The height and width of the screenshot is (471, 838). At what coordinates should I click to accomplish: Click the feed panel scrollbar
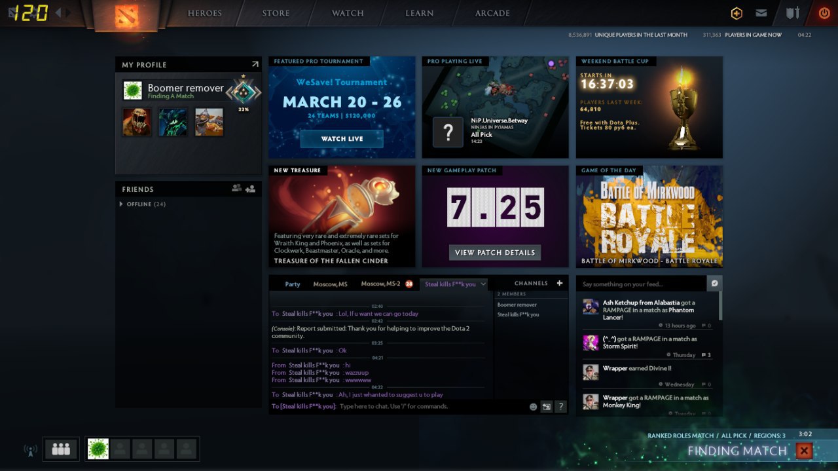point(721,306)
